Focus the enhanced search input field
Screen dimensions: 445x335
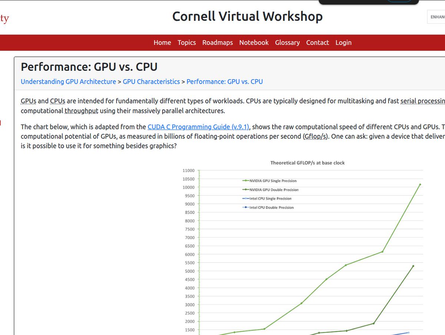point(436,17)
